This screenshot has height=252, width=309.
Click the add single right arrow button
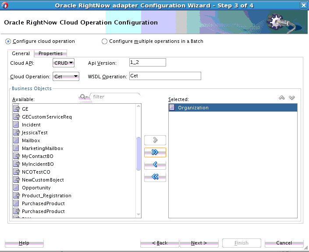click(155, 140)
